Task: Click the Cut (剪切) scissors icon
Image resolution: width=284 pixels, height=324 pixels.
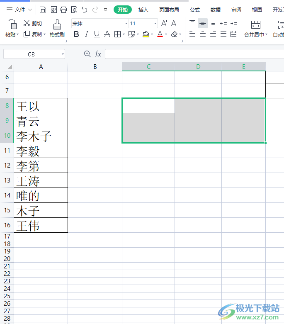Action: [x=27, y=23]
